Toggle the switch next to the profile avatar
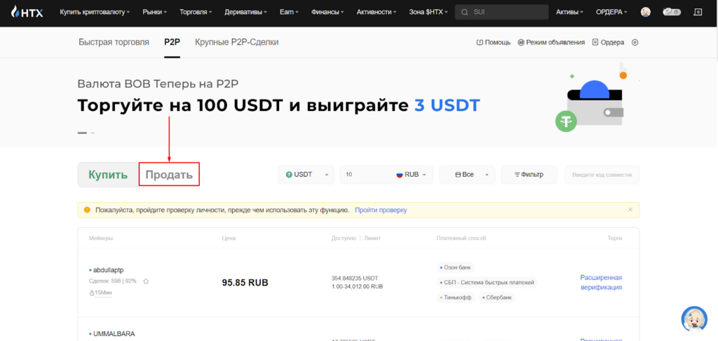718x341 pixels. point(671,12)
